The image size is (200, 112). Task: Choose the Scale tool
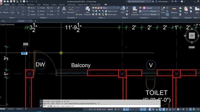point(41,15)
